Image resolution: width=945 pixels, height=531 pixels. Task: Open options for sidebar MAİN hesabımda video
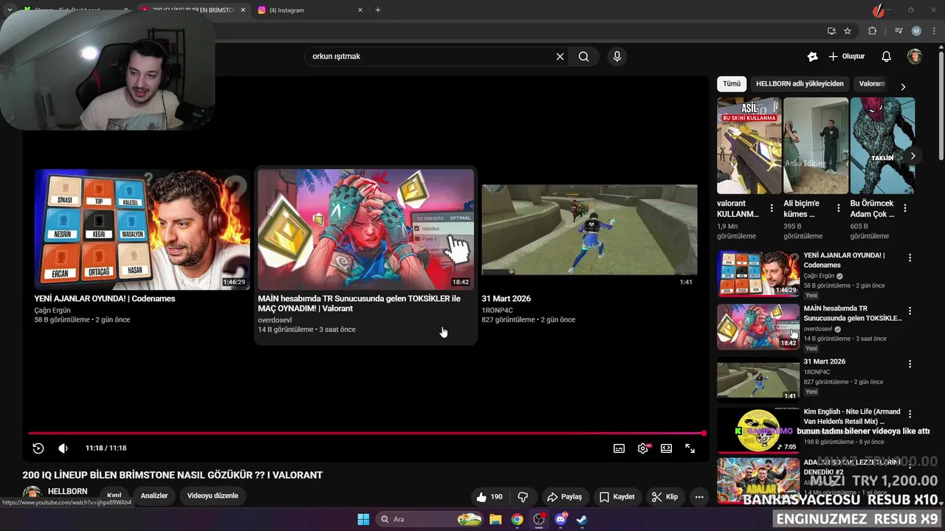tap(910, 311)
